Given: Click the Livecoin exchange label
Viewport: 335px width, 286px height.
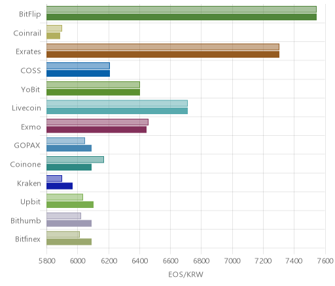Looking at the screenshot, I should click(x=26, y=108).
